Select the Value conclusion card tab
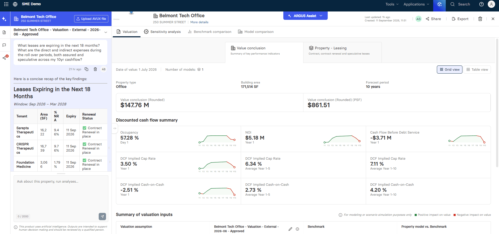Screen dimensions: 499x234 264,52
